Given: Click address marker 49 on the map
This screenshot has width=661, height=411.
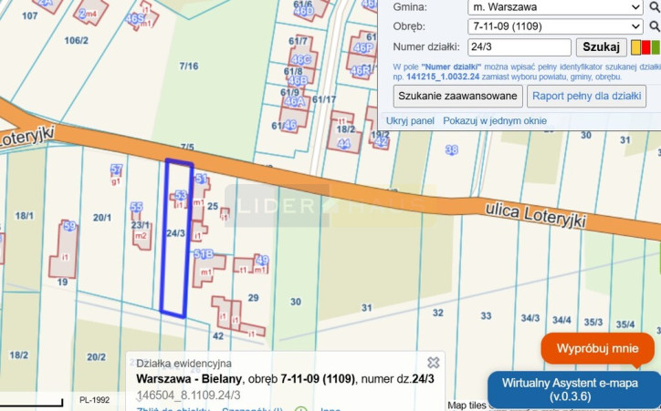Looking at the screenshot, I should click(x=262, y=260).
